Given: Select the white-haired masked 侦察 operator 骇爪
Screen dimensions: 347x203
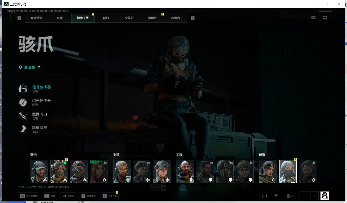Looking at the screenshot, I should pyautogui.click(x=288, y=171).
